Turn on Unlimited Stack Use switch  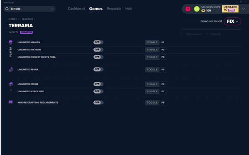coord(98,91)
